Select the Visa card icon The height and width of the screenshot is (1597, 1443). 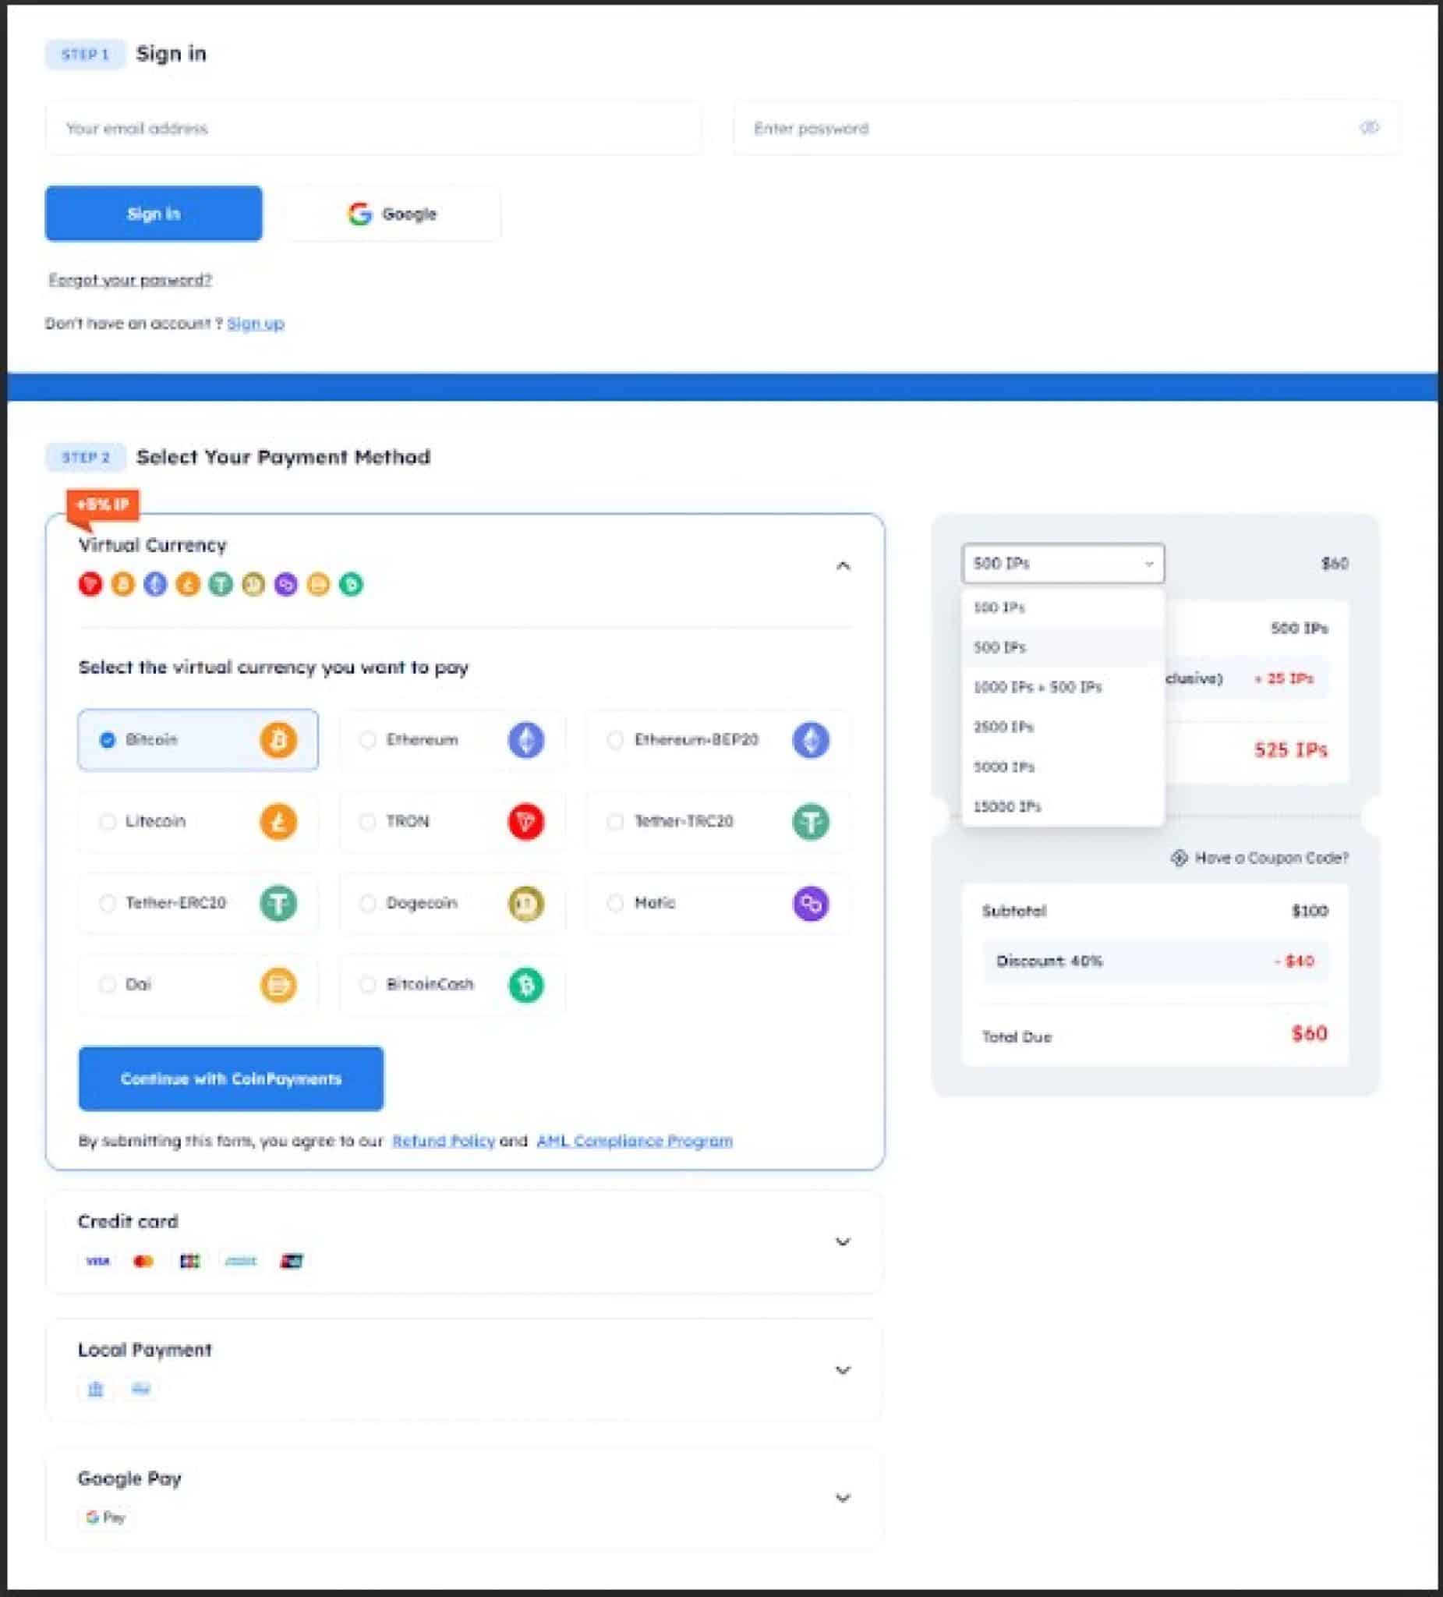coord(96,1261)
